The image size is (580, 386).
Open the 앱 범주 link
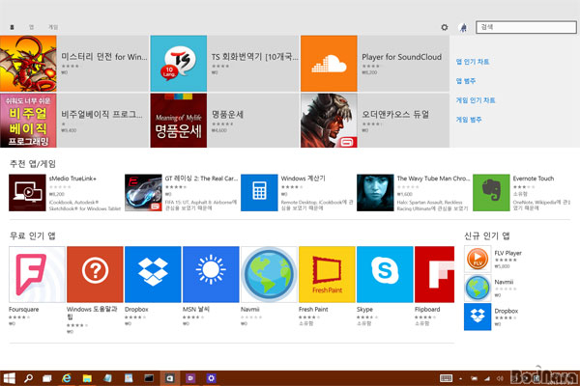pos(466,81)
